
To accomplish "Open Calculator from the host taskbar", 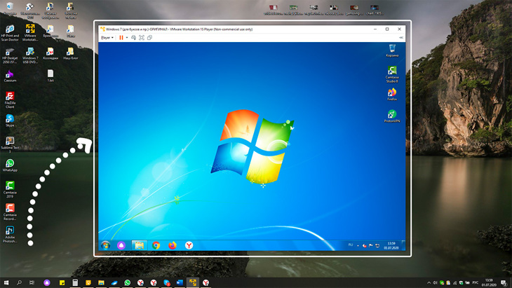I will (x=75, y=282).
